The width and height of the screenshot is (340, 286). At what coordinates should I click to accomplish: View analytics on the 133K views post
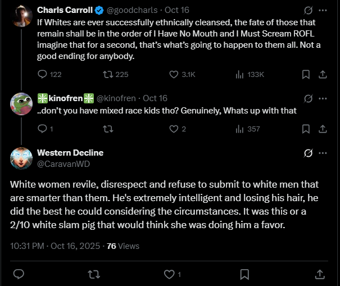[x=239, y=74]
